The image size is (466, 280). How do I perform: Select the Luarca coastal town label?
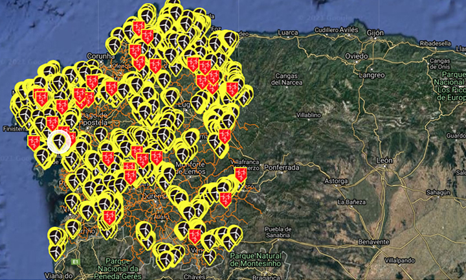[289, 30]
